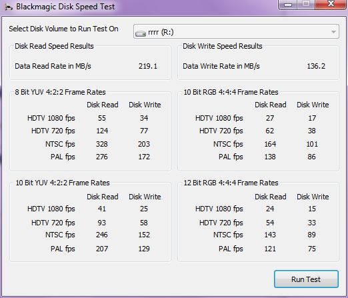Click the window title bar text
Image resolution: width=348 pixels, height=298 pixels.
[65, 7]
